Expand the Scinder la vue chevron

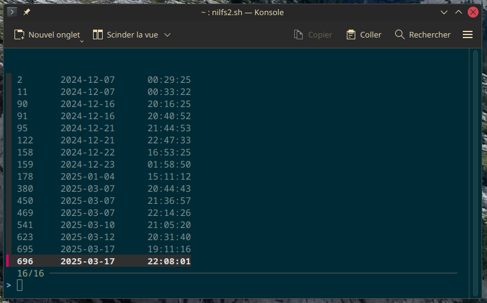pos(167,35)
